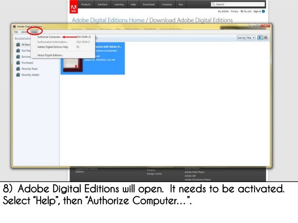Open the Recently Added bookshelf
The width and height of the screenshot is (298, 223).
pyautogui.click(x=30, y=75)
